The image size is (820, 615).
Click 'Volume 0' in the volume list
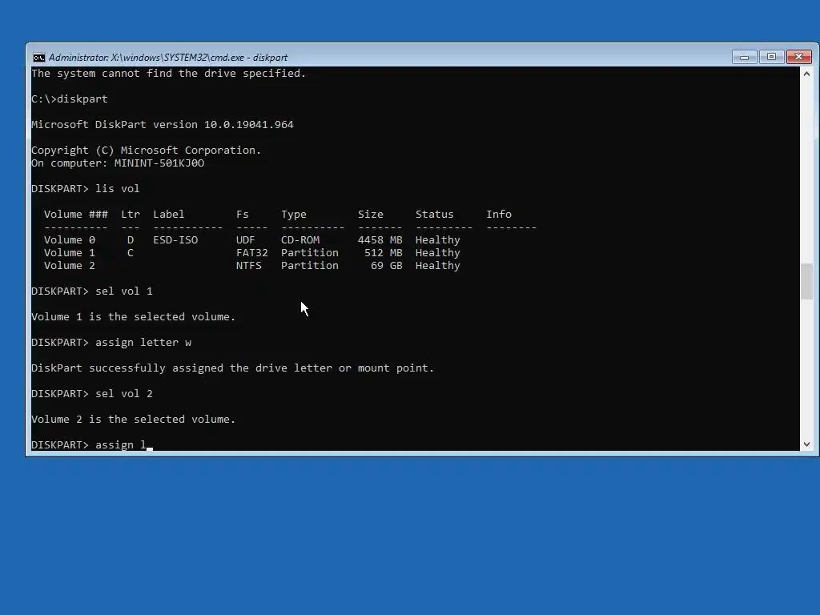pos(70,240)
